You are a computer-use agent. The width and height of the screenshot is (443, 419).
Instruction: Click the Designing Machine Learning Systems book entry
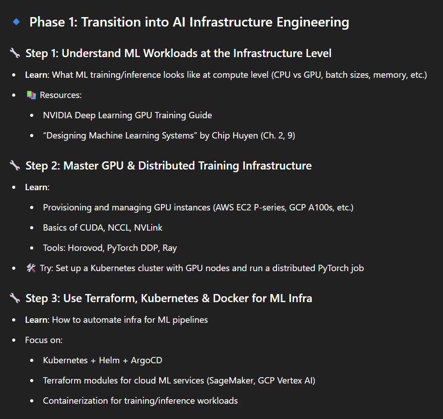tap(169, 135)
